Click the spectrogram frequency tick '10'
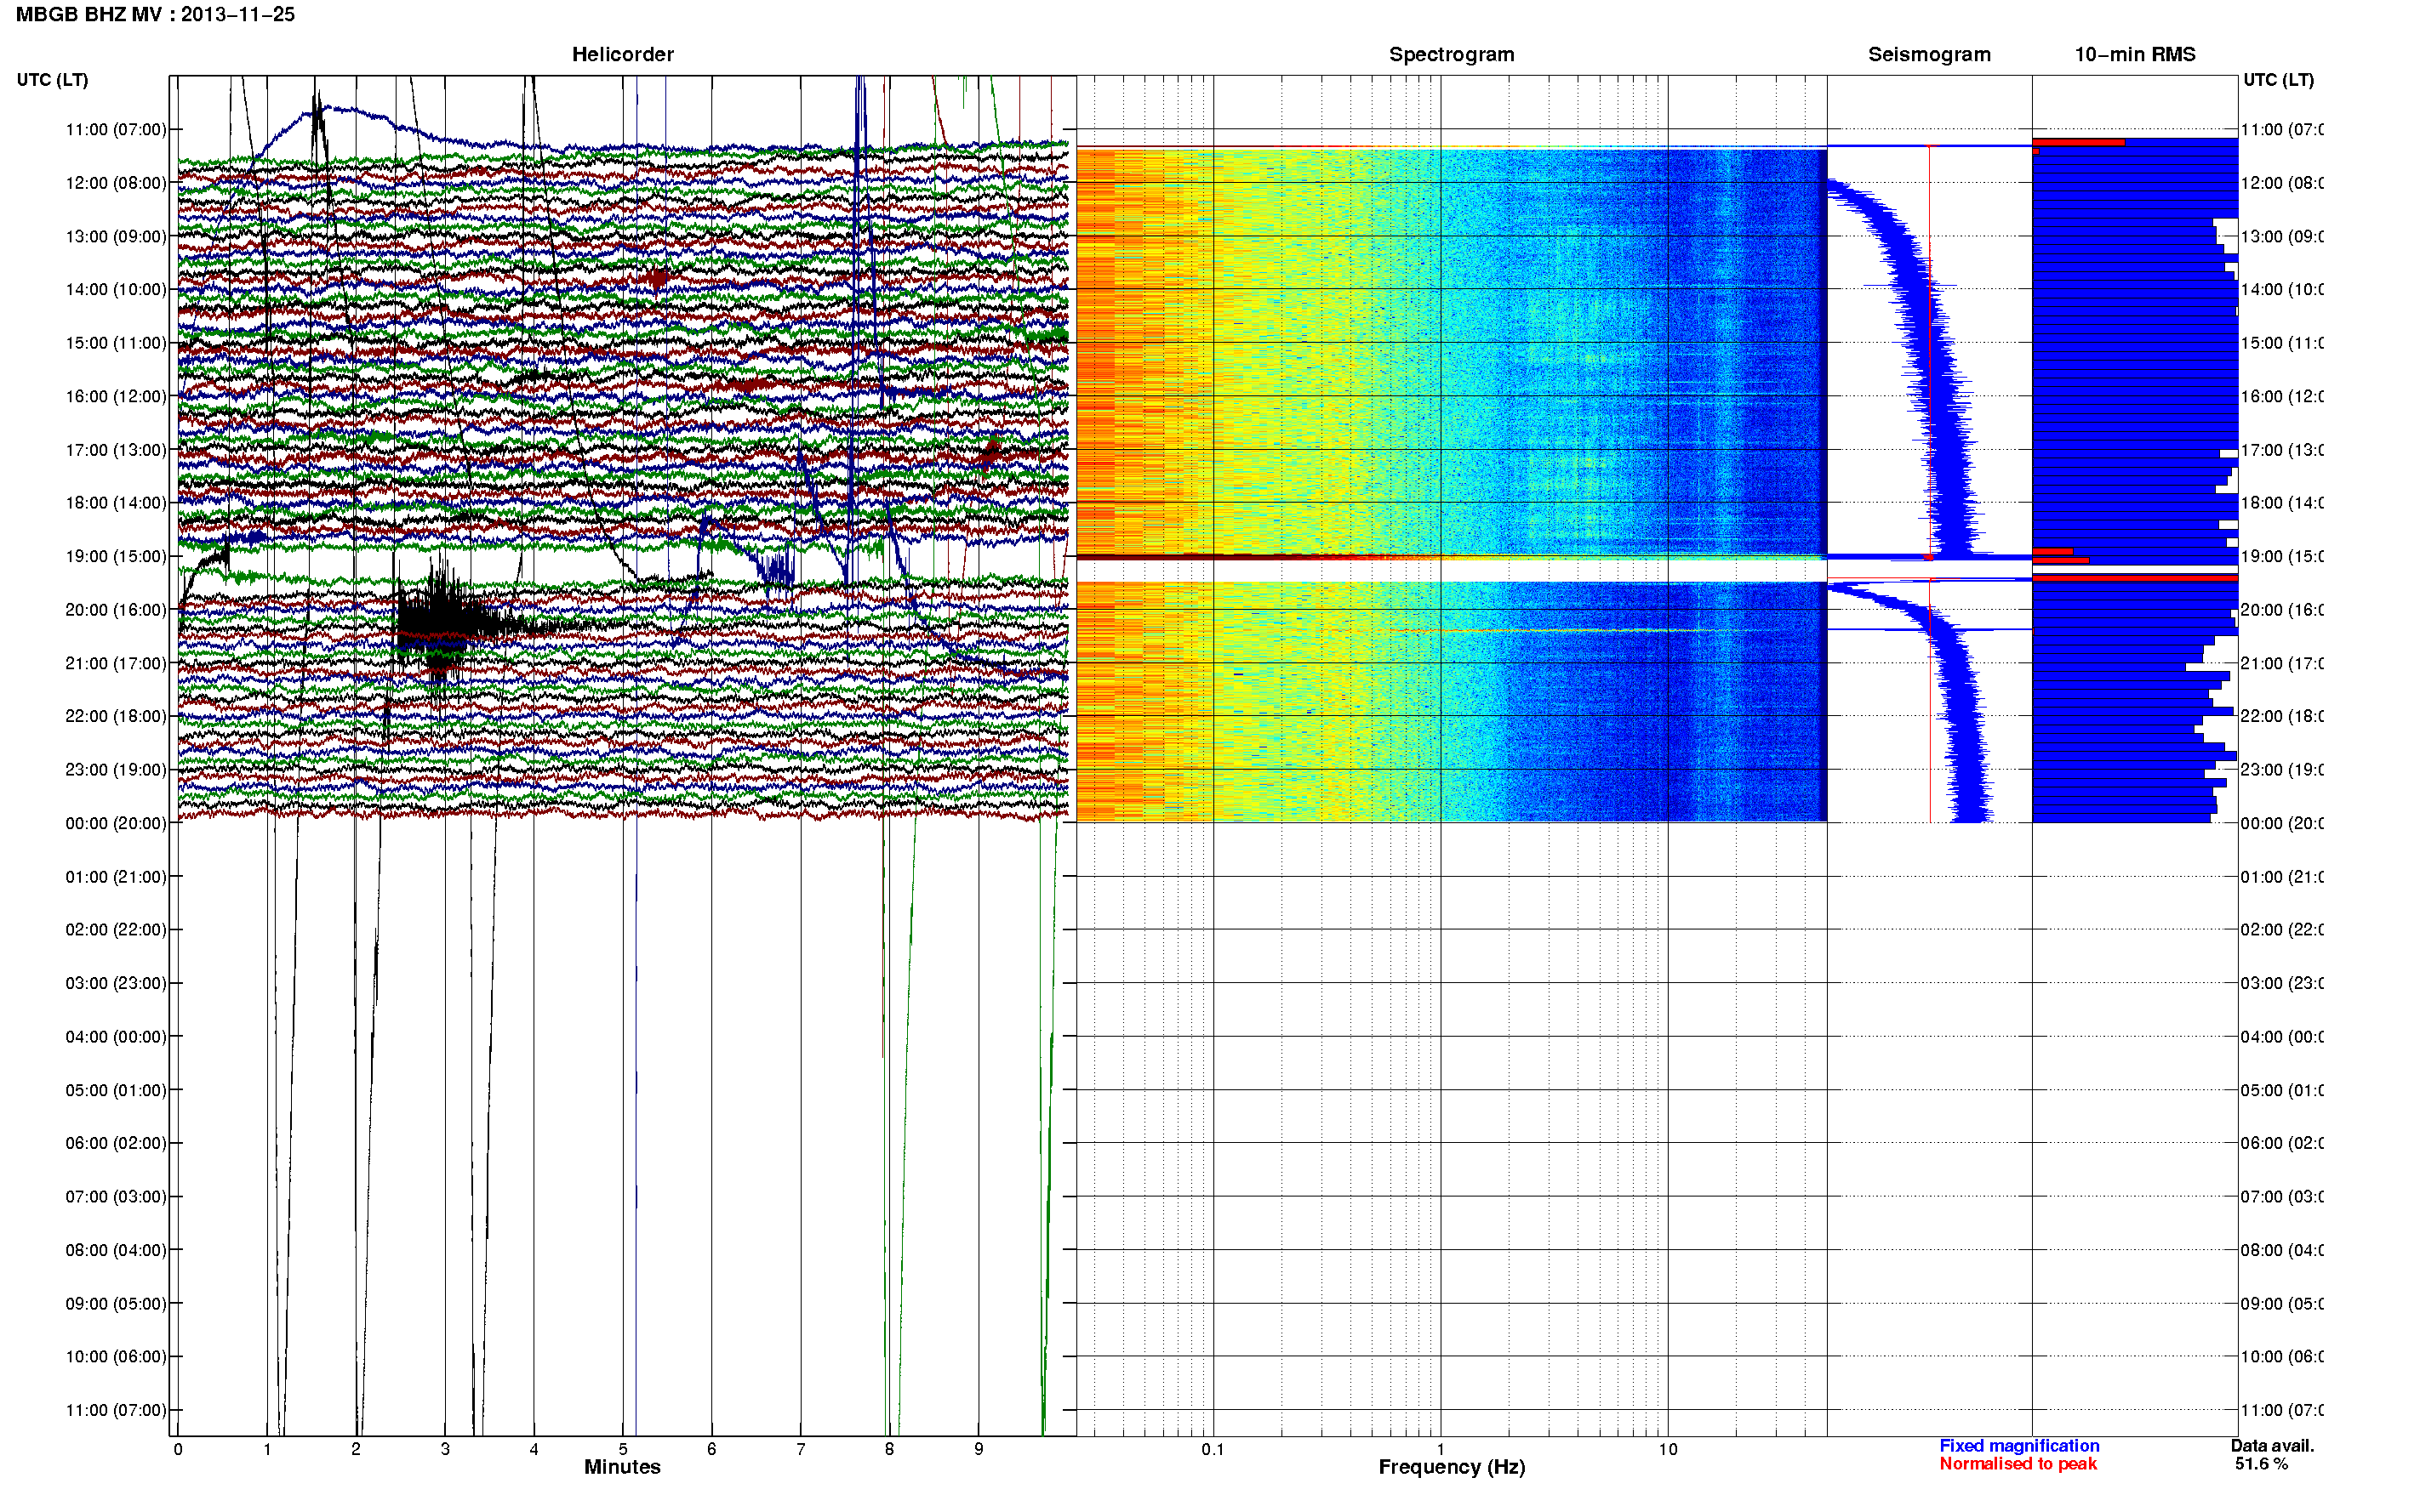Image resolution: width=2420 pixels, height=1512 pixels. click(1668, 1449)
